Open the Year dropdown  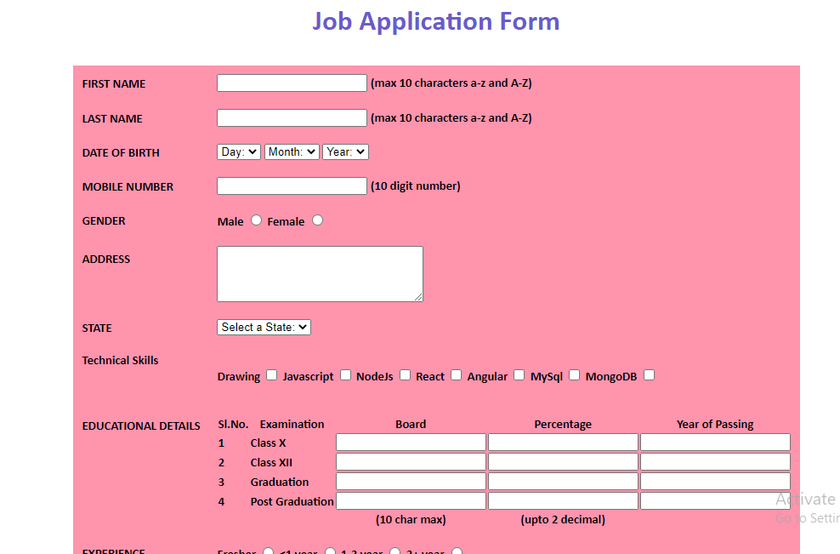345,151
